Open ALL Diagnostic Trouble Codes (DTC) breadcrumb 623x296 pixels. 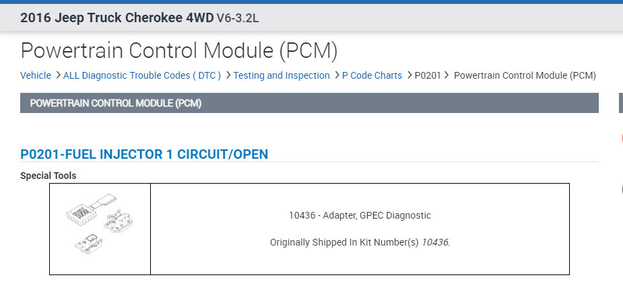pos(141,75)
